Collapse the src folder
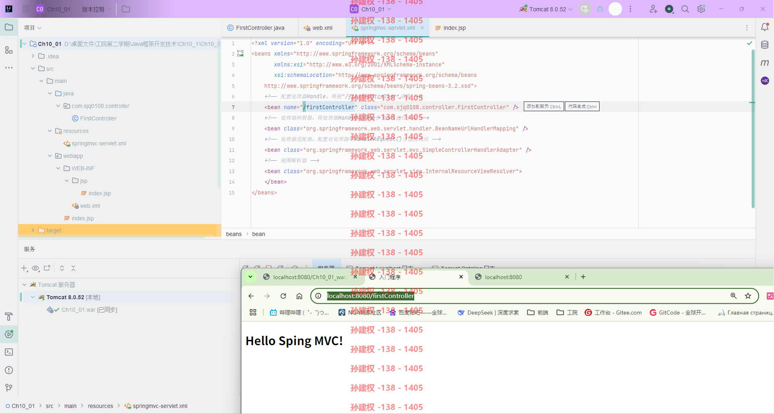The image size is (774, 414). [x=33, y=69]
